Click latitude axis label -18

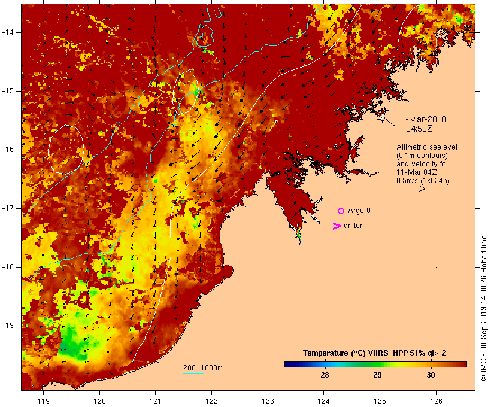8,267
